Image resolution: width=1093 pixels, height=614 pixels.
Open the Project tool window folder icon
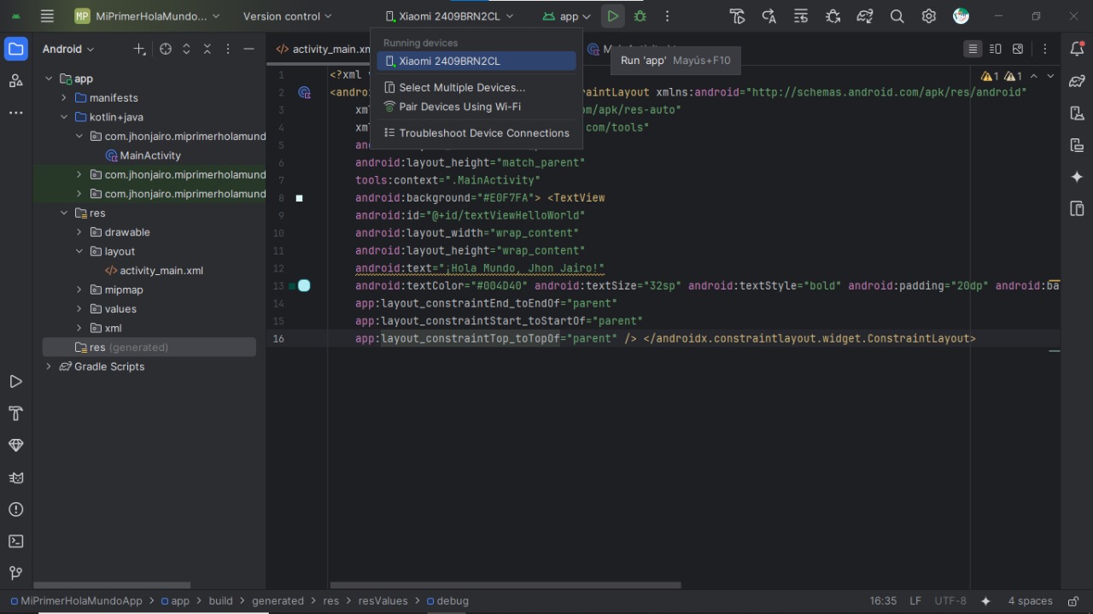tap(15, 49)
